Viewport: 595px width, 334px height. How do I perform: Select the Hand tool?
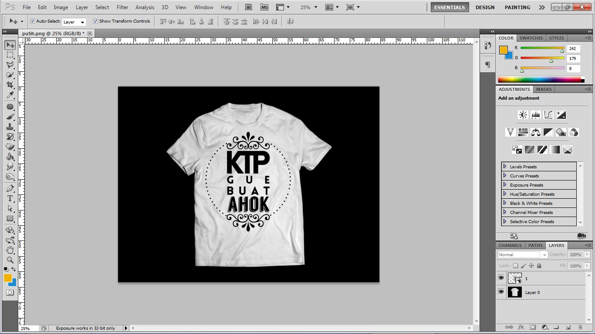click(10, 250)
